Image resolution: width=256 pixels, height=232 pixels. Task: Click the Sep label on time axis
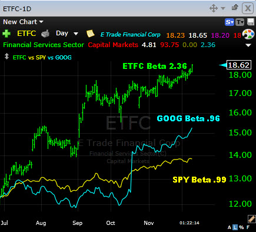(x=77, y=223)
